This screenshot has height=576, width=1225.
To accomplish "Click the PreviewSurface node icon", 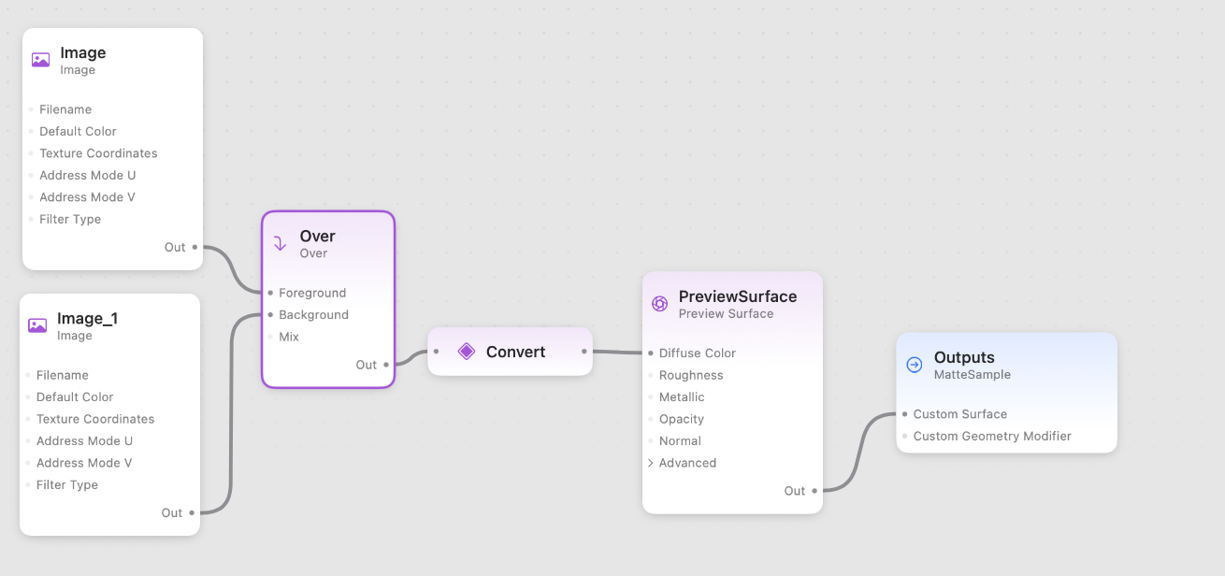I will (x=659, y=304).
